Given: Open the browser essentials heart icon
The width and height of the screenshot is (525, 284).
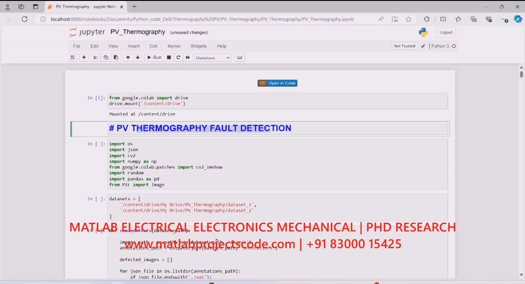Looking at the screenshot, I should 489,19.
